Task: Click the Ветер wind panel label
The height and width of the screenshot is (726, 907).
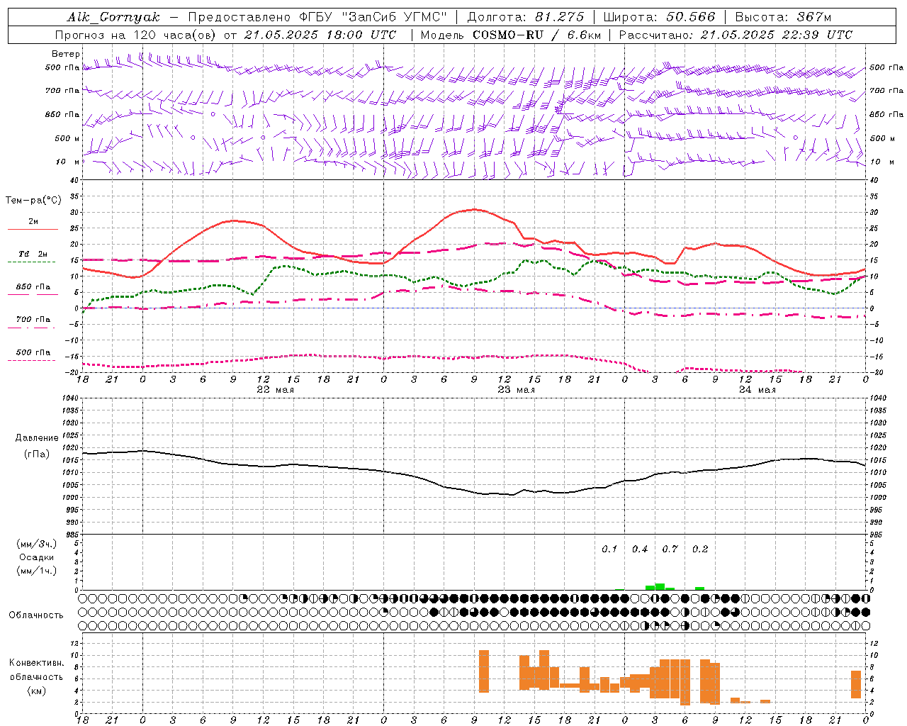Action: point(66,54)
